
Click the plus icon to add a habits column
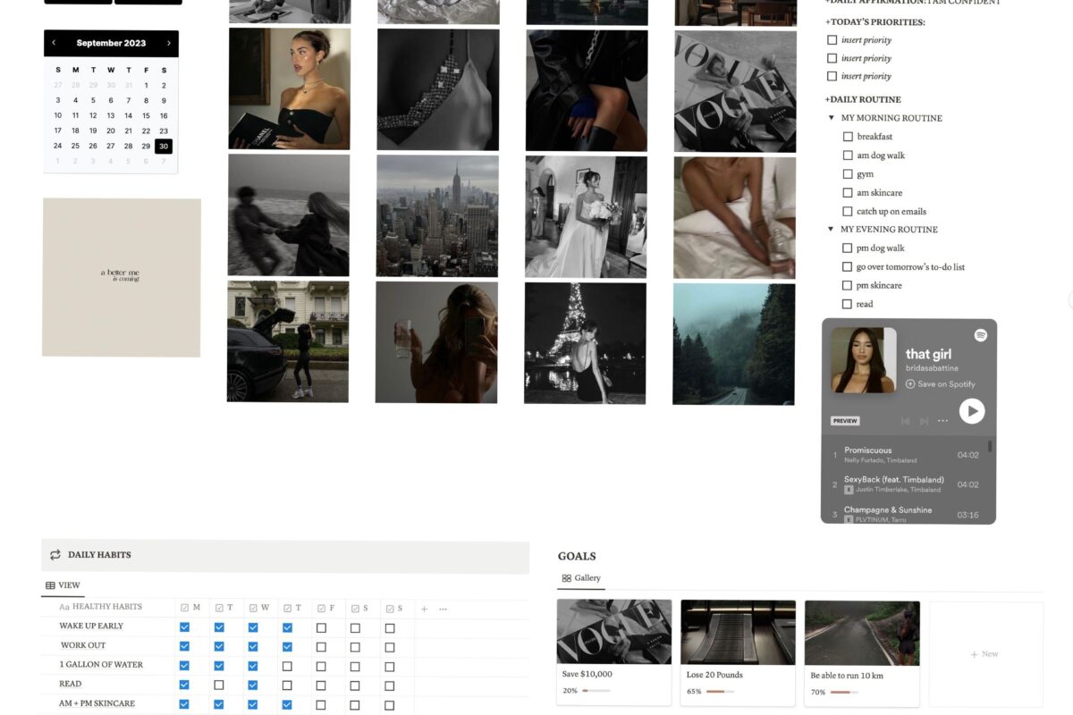423,607
